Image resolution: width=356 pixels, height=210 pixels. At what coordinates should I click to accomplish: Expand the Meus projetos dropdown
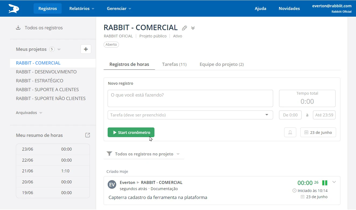(x=59, y=49)
